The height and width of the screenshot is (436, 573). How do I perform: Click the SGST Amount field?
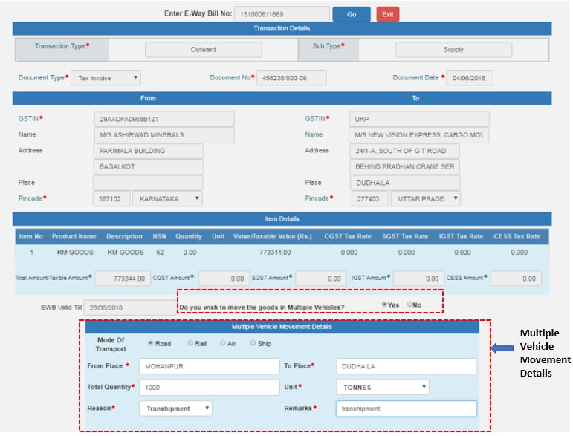click(x=321, y=279)
